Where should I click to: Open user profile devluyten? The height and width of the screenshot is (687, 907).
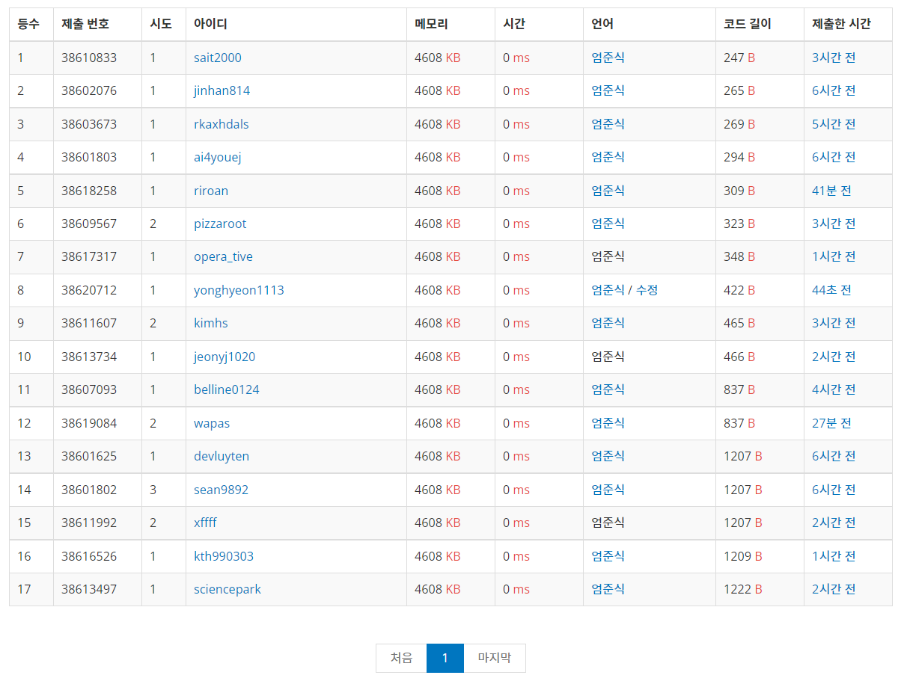[222, 456]
